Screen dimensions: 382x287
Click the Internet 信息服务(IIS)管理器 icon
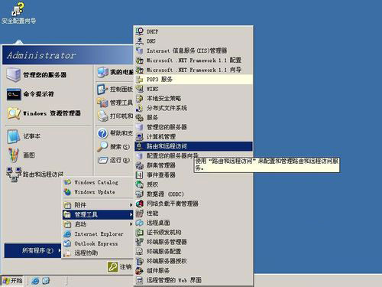[140, 51]
